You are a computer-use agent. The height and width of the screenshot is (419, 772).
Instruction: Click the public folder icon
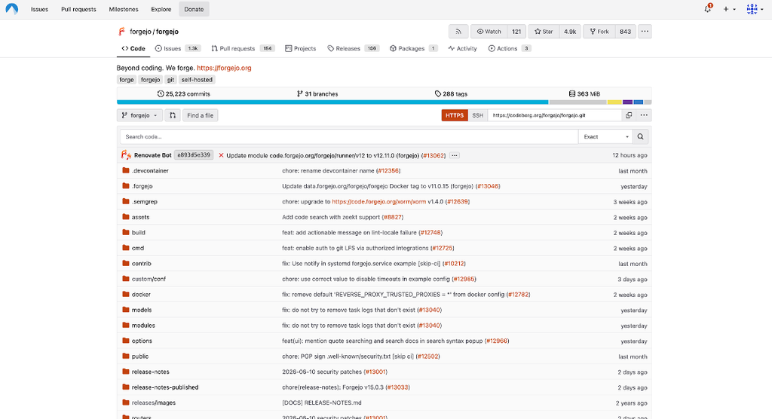126,356
